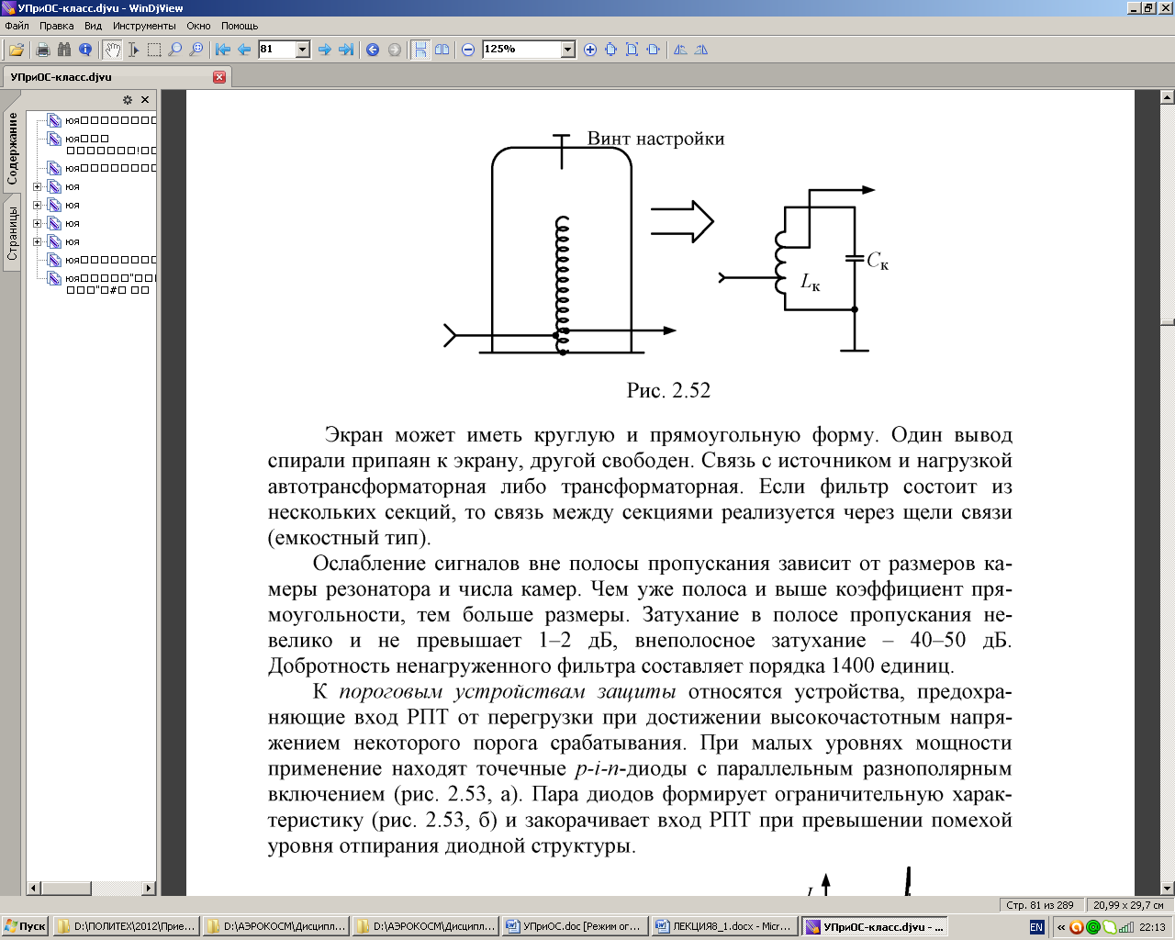
Task: Rotate page left icon in toolbar
Action: (680, 50)
